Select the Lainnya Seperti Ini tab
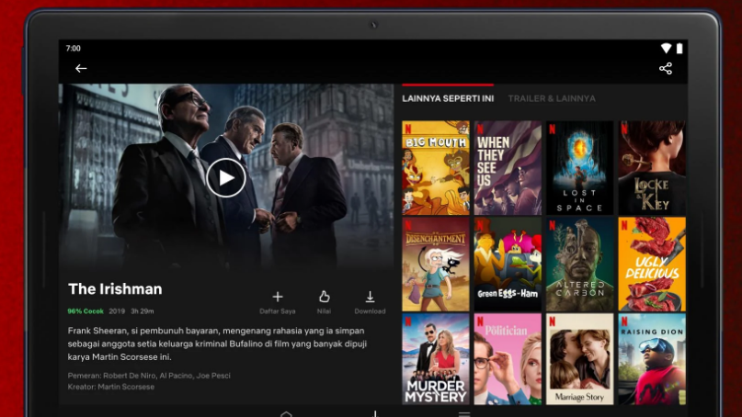The height and width of the screenshot is (417, 742). [x=448, y=98]
